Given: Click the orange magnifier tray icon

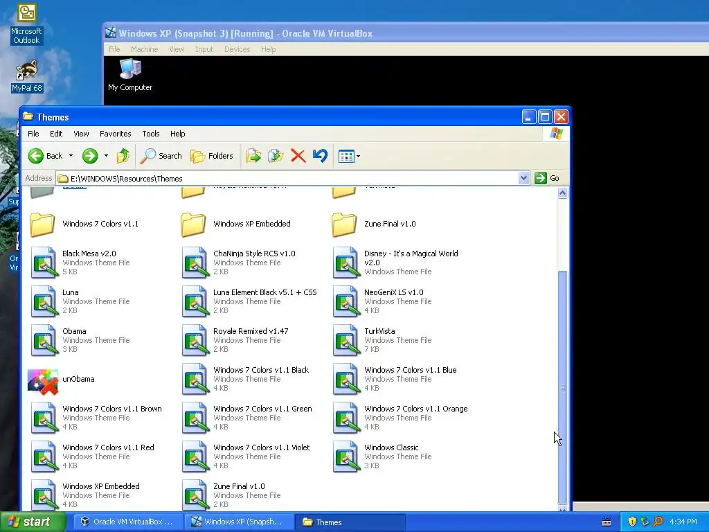Looking at the screenshot, I should coord(658,522).
